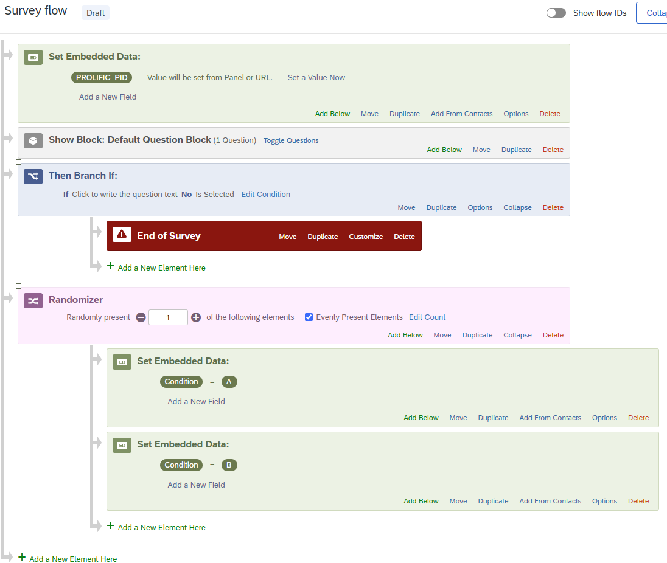Toggle Questions of Default Question Block
Screen dimensions: 667x563
pos(291,140)
